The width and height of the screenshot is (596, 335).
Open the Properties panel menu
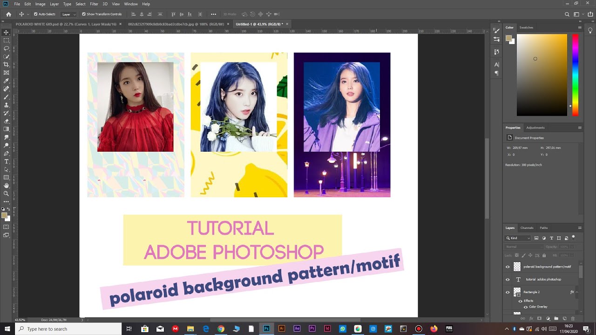coord(580,127)
